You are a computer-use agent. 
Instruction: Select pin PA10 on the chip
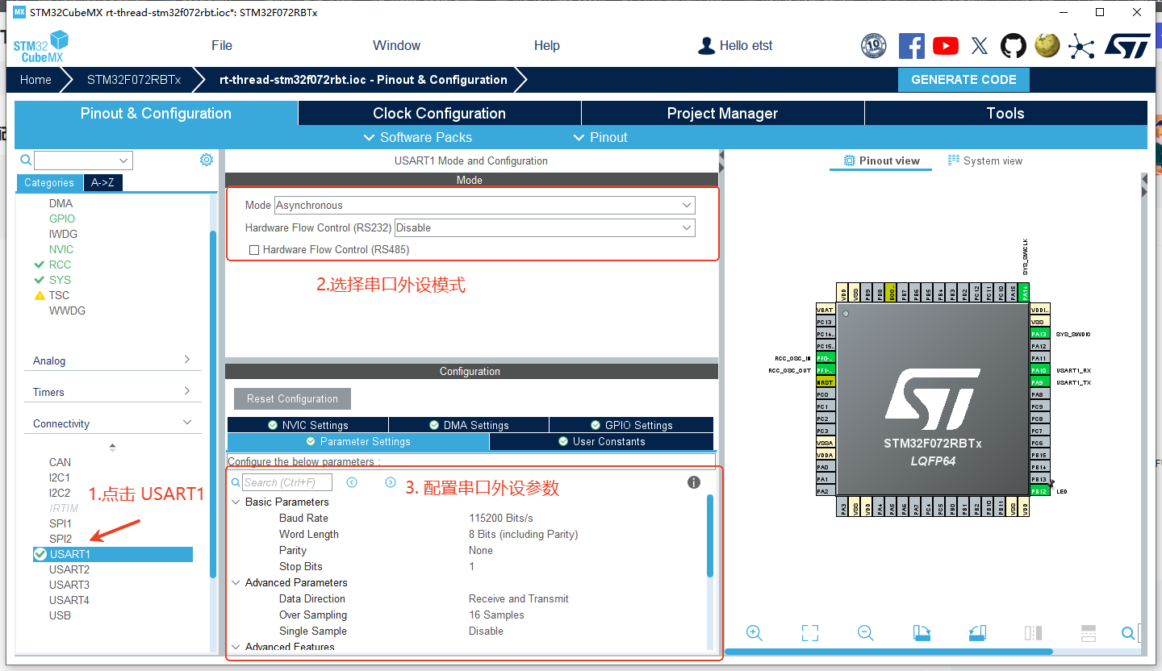pos(1039,370)
